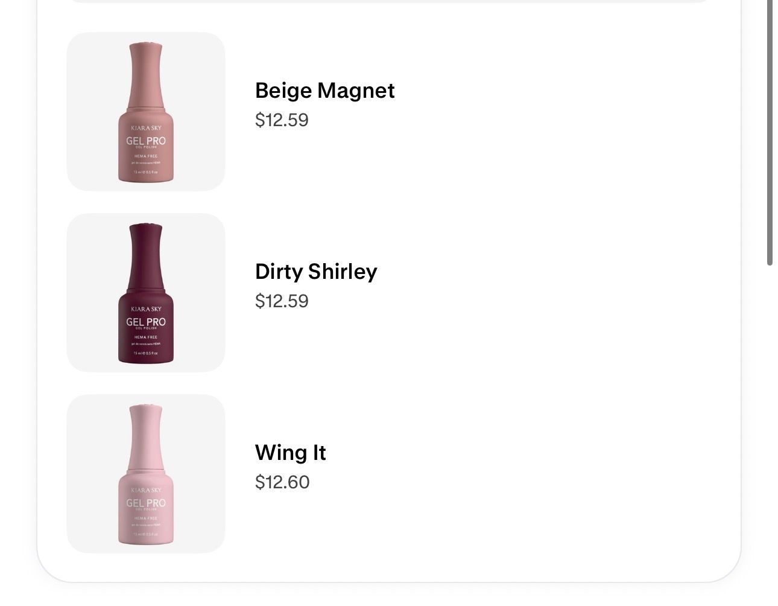Click the $12.60 price under Wing It

pyautogui.click(x=282, y=482)
